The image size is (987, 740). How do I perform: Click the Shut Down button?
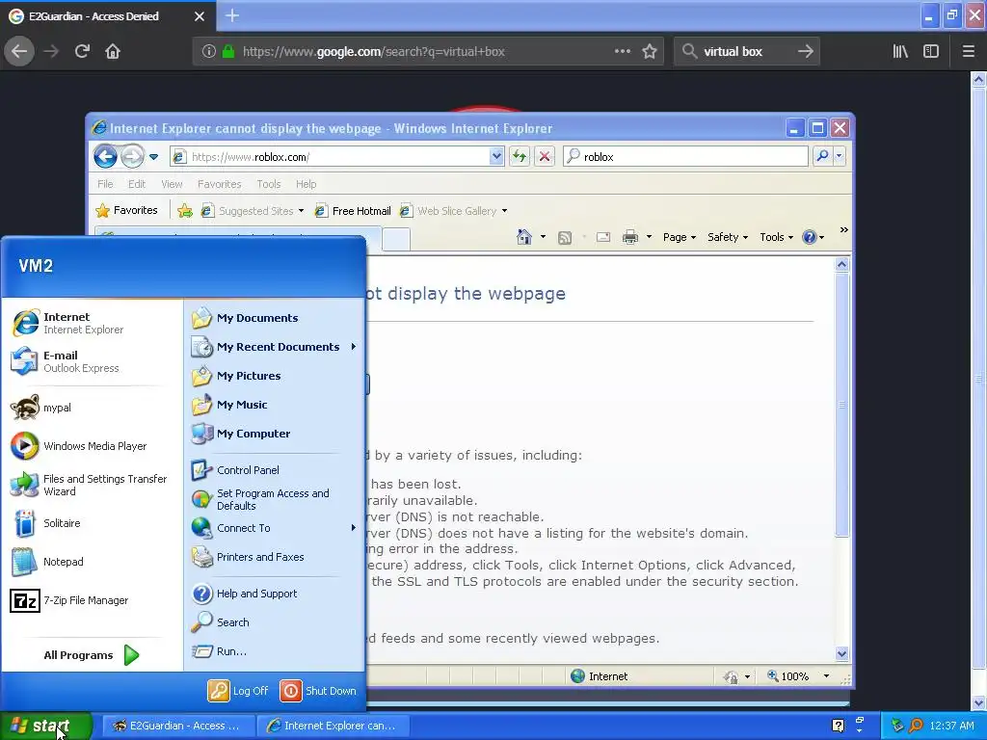coord(318,691)
